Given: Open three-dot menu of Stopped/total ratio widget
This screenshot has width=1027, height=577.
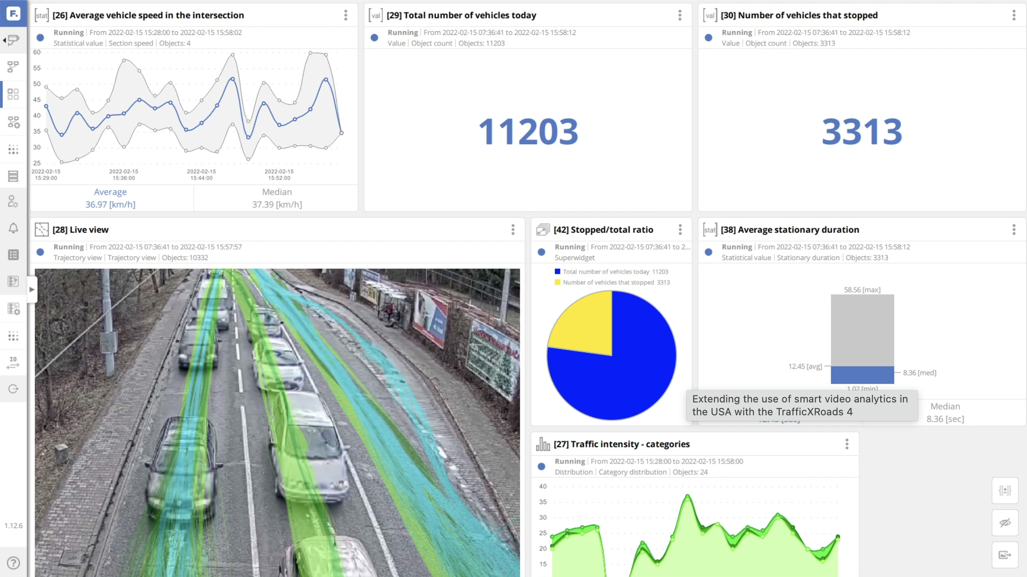Looking at the screenshot, I should 680,229.
